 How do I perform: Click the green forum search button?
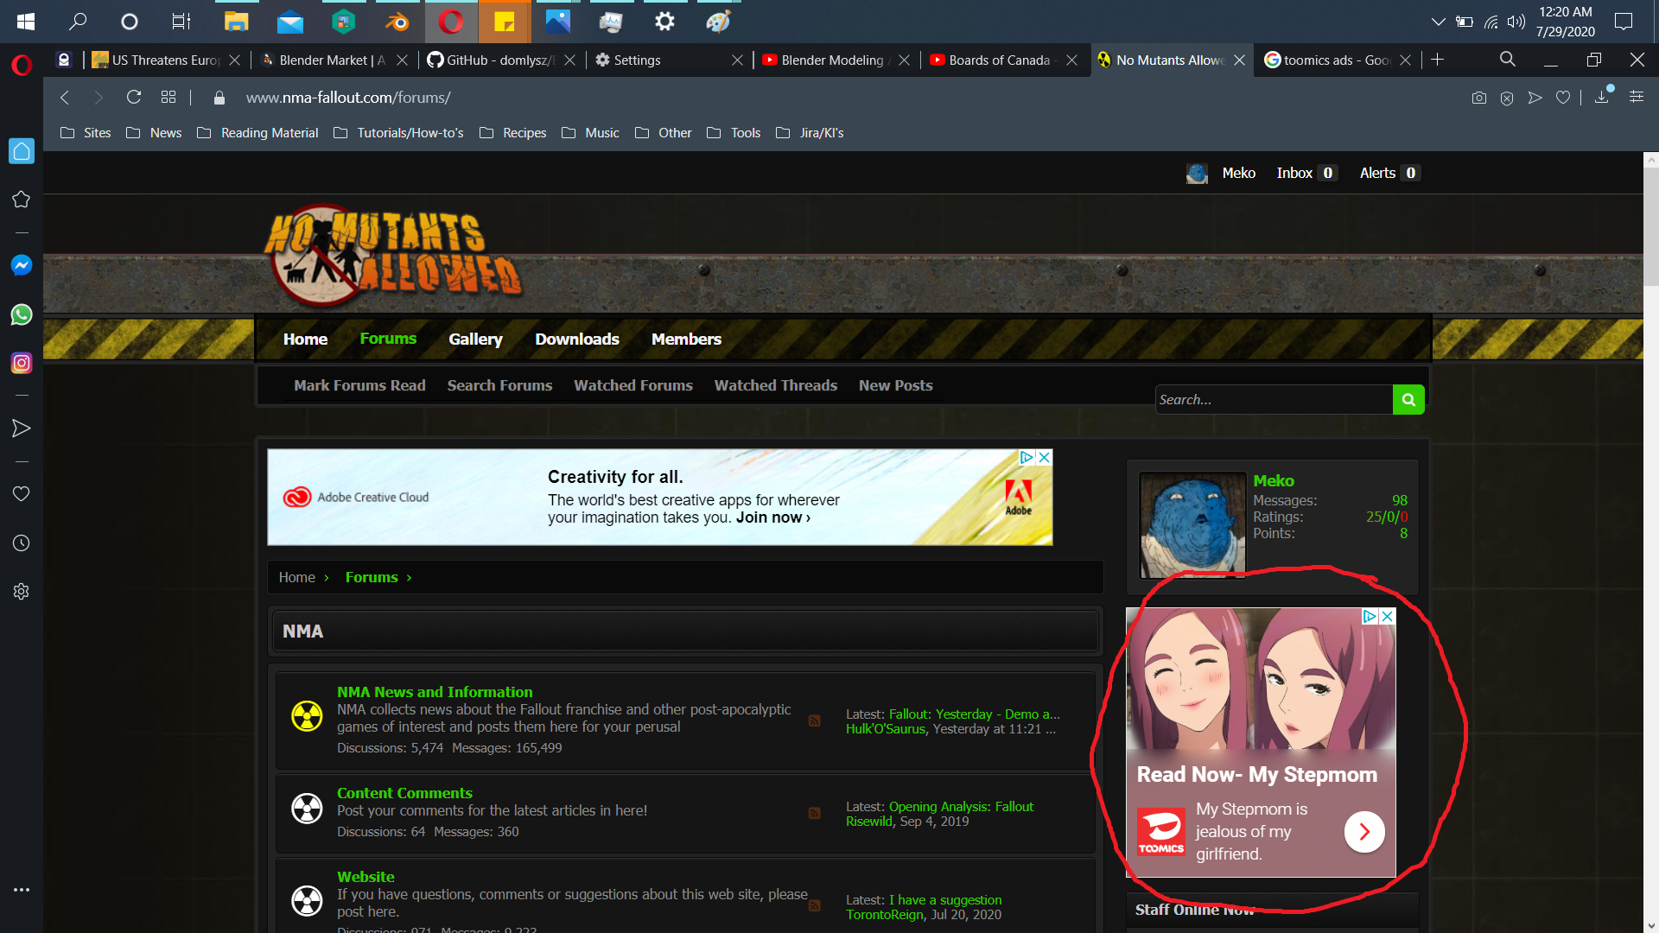(x=1408, y=400)
